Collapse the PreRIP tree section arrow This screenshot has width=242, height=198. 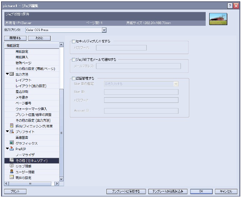pyautogui.click(x=7, y=149)
